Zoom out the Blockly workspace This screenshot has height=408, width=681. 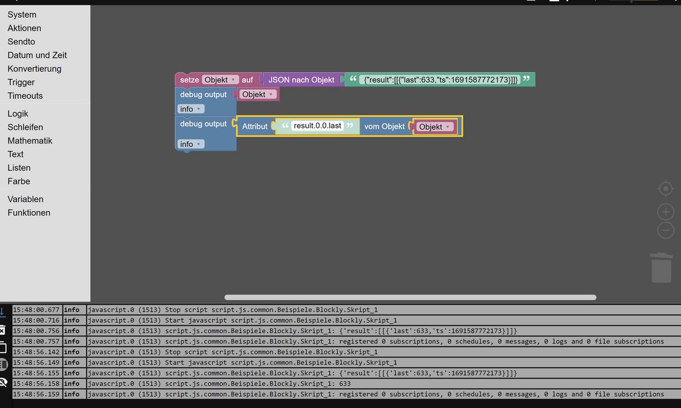666,230
